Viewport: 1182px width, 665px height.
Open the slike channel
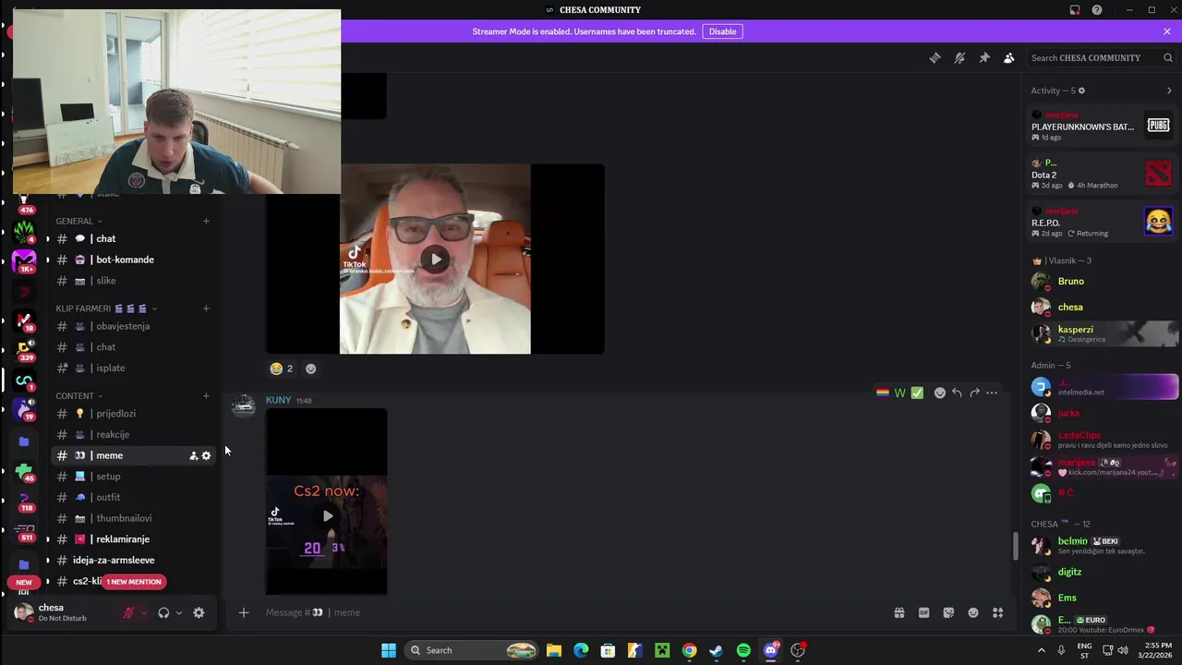pyautogui.click(x=133, y=281)
